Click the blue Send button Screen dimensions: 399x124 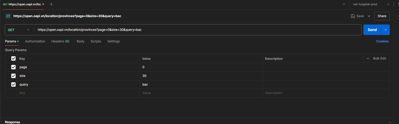pos(372,30)
